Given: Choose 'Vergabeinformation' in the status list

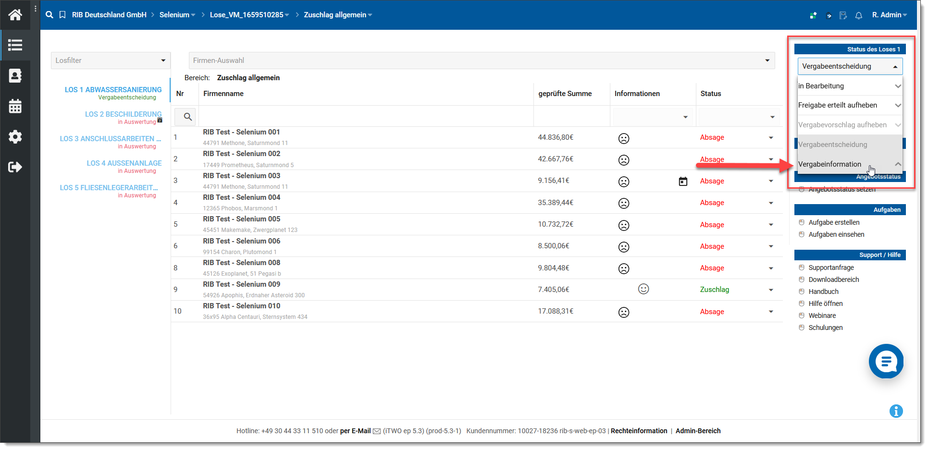Looking at the screenshot, I should [x=850, y=164].
